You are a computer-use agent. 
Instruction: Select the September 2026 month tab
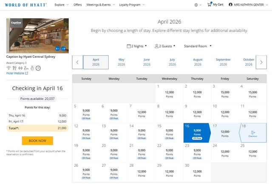[223, 62]
